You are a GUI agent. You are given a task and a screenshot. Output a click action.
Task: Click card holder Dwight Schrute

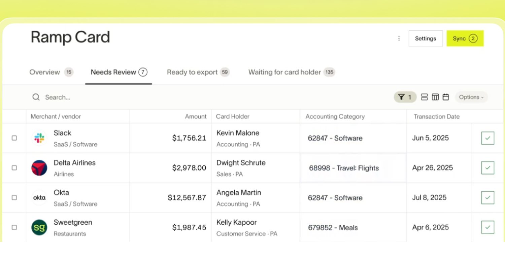[x=241, y=163]
